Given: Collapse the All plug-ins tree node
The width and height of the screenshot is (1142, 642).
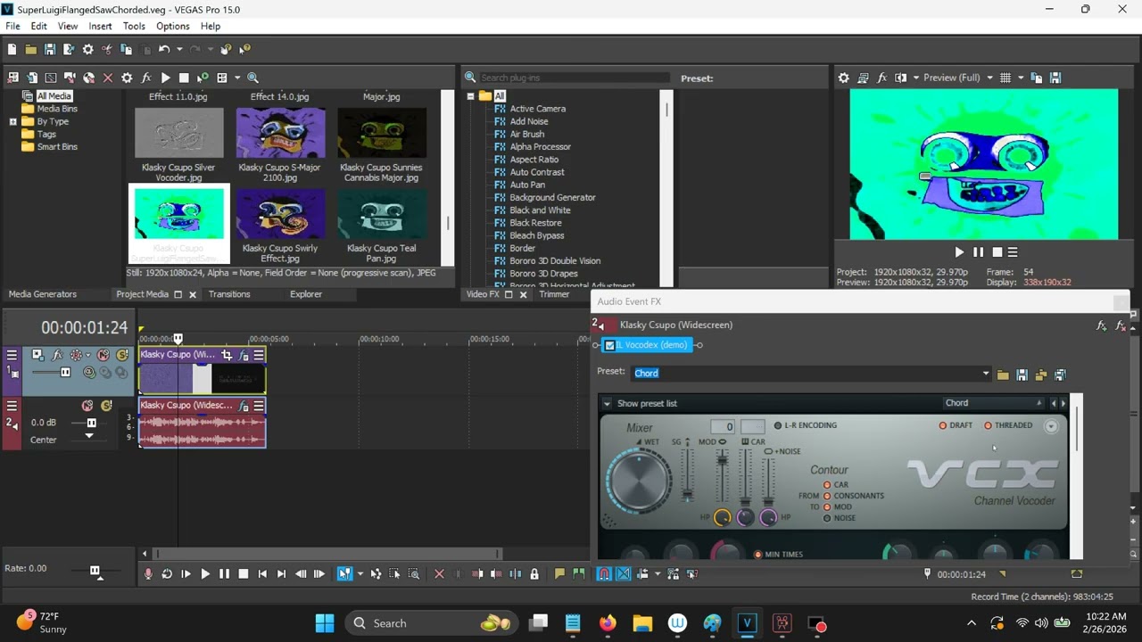Looking at the screenshot, I should click(x=470, y=96).
